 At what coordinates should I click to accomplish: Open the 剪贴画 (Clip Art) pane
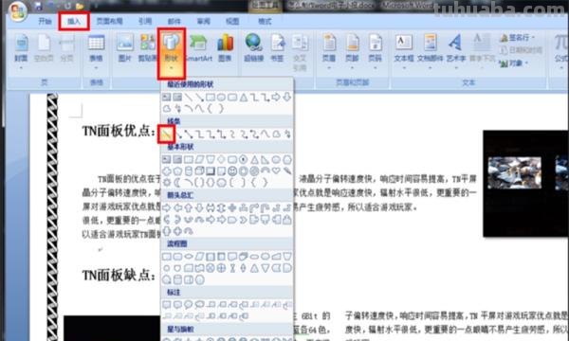click(148, 48)
